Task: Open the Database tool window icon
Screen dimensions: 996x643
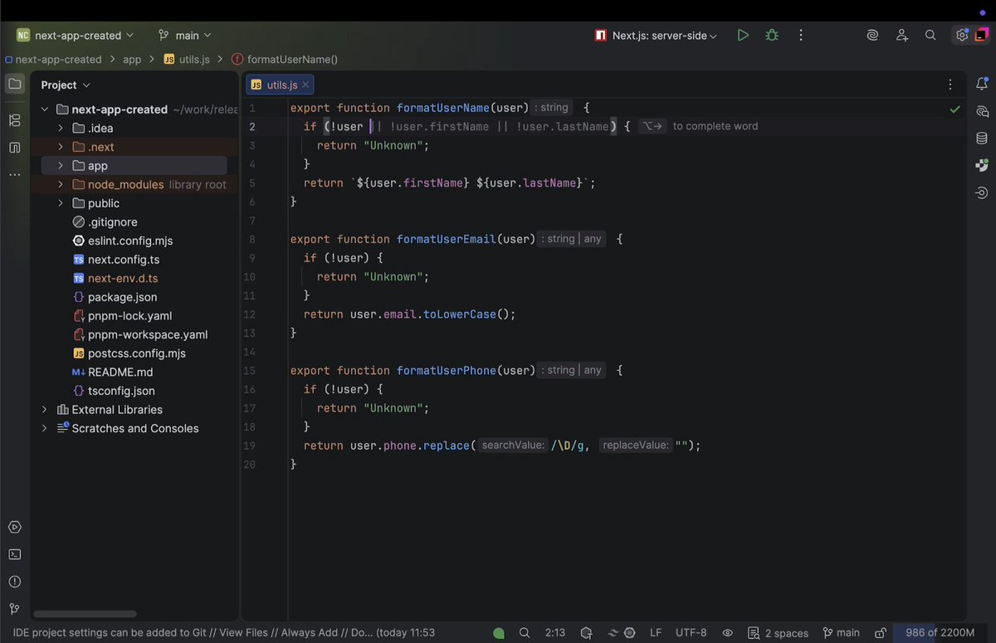Action: click(x=982, y=139)
